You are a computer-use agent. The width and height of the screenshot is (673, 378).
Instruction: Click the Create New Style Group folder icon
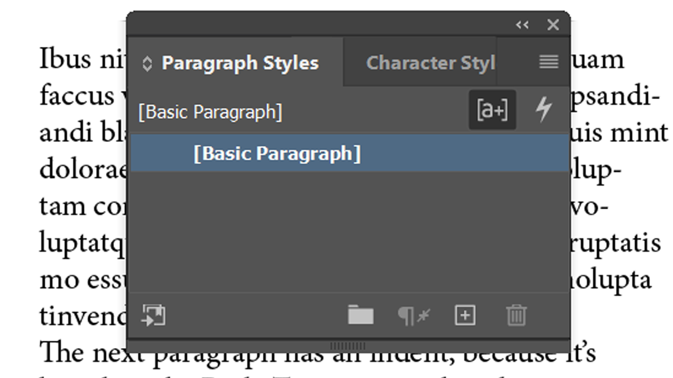(360, 315)
